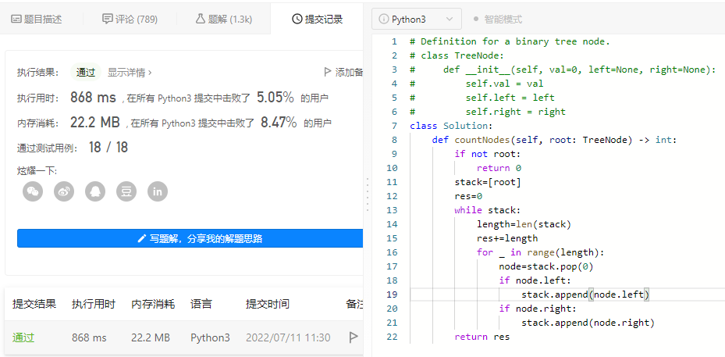Open the Python3 language dropdown
This screenshot has width=725, height=357.
coord(416,18)
